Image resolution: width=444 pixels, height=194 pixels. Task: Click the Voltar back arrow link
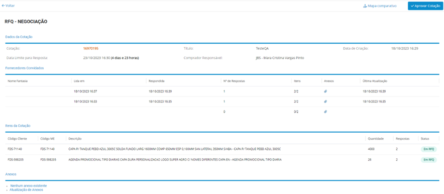click(8, 6)
